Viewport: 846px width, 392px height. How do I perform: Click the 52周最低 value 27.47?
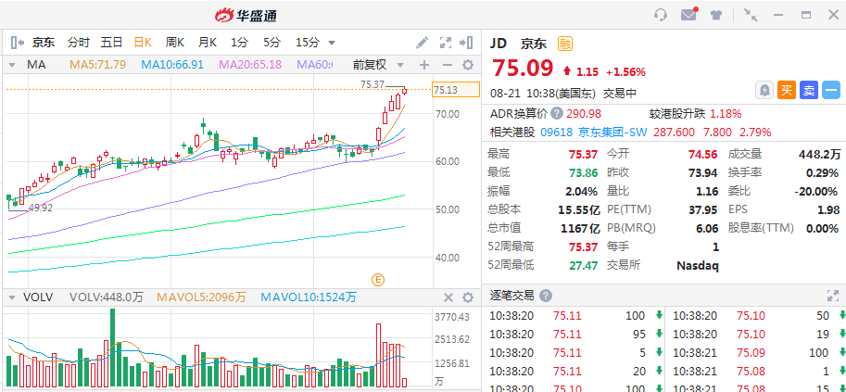(583, 266)
